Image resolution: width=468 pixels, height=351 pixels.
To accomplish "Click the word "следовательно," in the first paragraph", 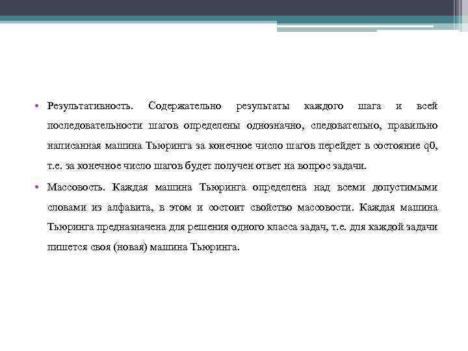I will click(x=346, y=125).
